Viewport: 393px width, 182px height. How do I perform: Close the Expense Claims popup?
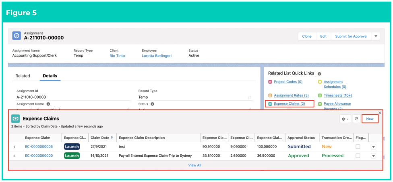tap(380, 113)
